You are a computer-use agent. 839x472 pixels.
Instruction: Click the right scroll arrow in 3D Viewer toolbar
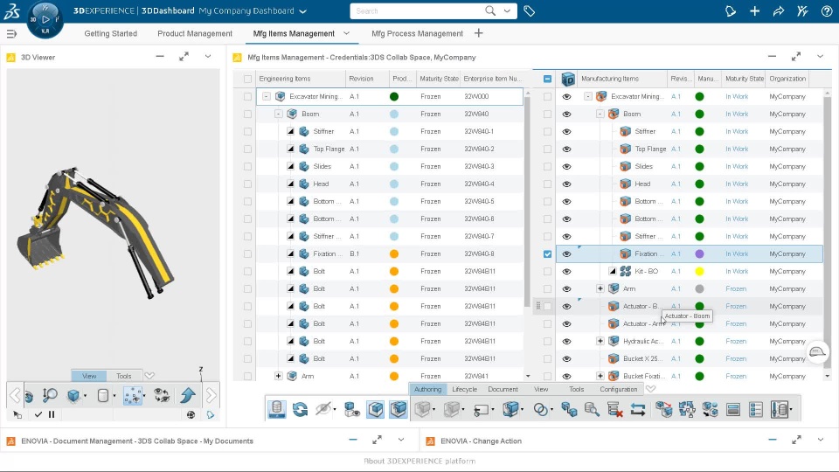tap(211, 396)
